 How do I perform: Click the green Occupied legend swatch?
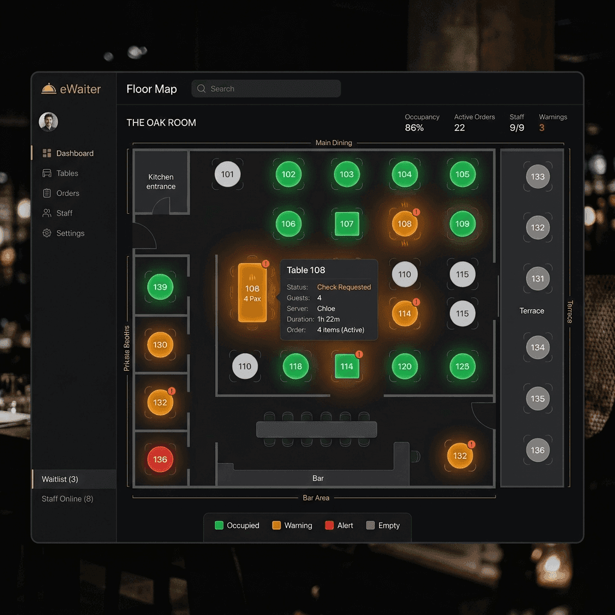219,525
